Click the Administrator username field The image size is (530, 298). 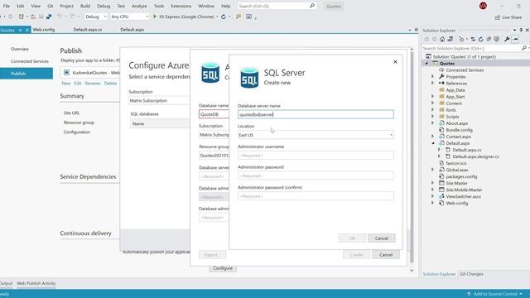point(316,156)
